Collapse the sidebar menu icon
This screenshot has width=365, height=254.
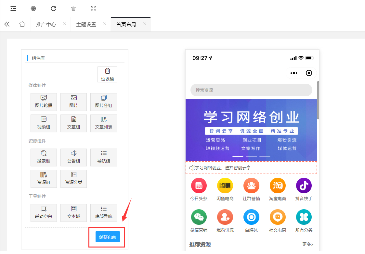point(13,9)
